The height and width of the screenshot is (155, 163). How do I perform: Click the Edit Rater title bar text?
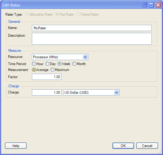(x=11, y=5)
